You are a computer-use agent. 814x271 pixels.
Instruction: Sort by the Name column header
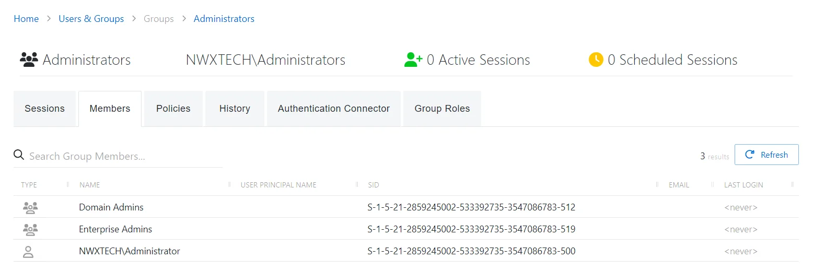pos(90,185)
